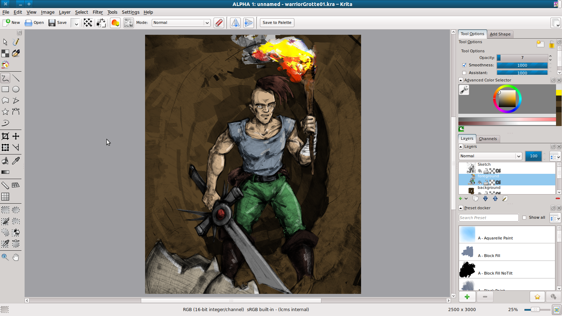Open the Filter menu
This screenshot has width=562, height=316.
tap(98, 12)
